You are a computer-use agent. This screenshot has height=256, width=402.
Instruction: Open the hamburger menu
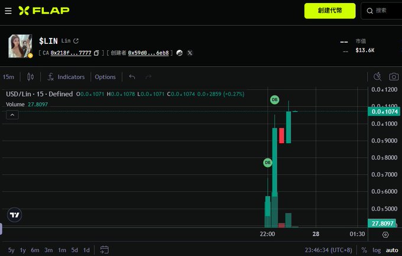[8, 11]
